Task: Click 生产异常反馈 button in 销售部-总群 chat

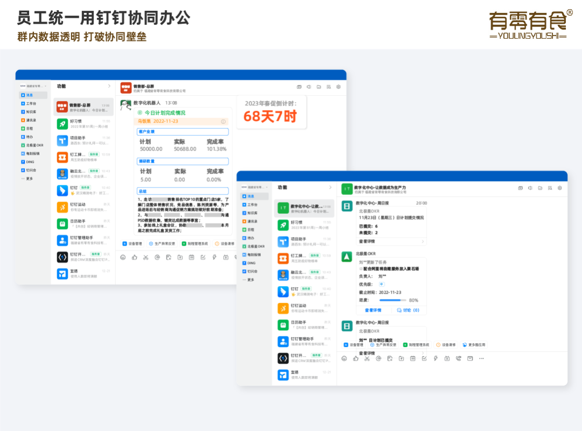Action: click(162, 244)
